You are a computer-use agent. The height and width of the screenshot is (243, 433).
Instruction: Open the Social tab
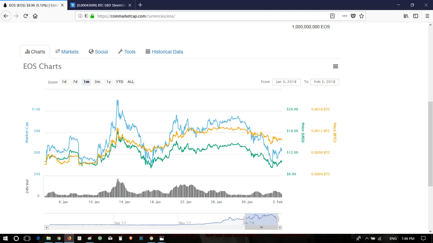pyautogui.click(x=98, y=52)
